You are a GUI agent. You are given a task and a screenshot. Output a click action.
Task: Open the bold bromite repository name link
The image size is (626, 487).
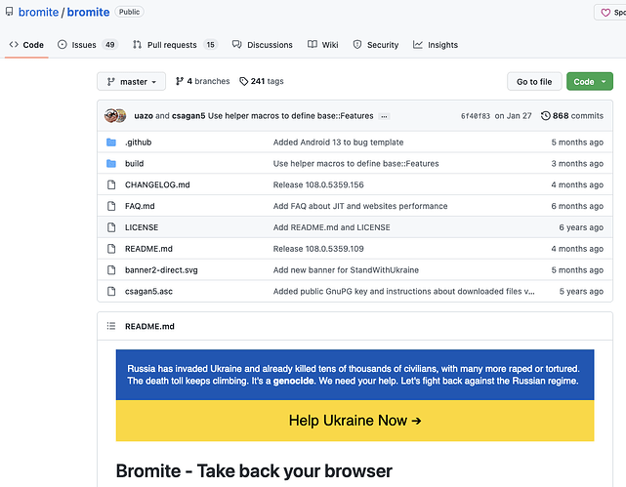88,12
